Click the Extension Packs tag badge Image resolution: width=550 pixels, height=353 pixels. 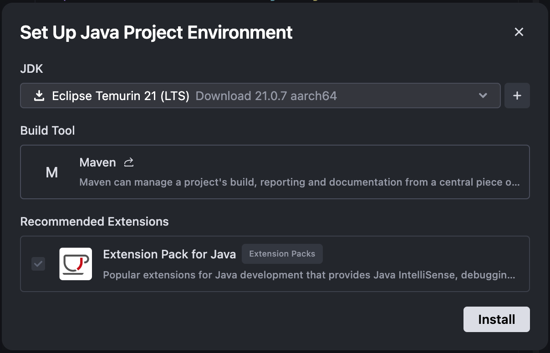(282, 254)
